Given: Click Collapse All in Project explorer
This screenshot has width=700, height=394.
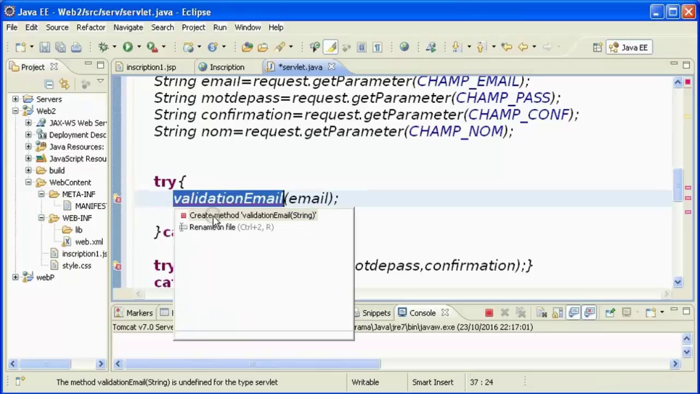Looking at the screenshot, I should tap(49, 84).
